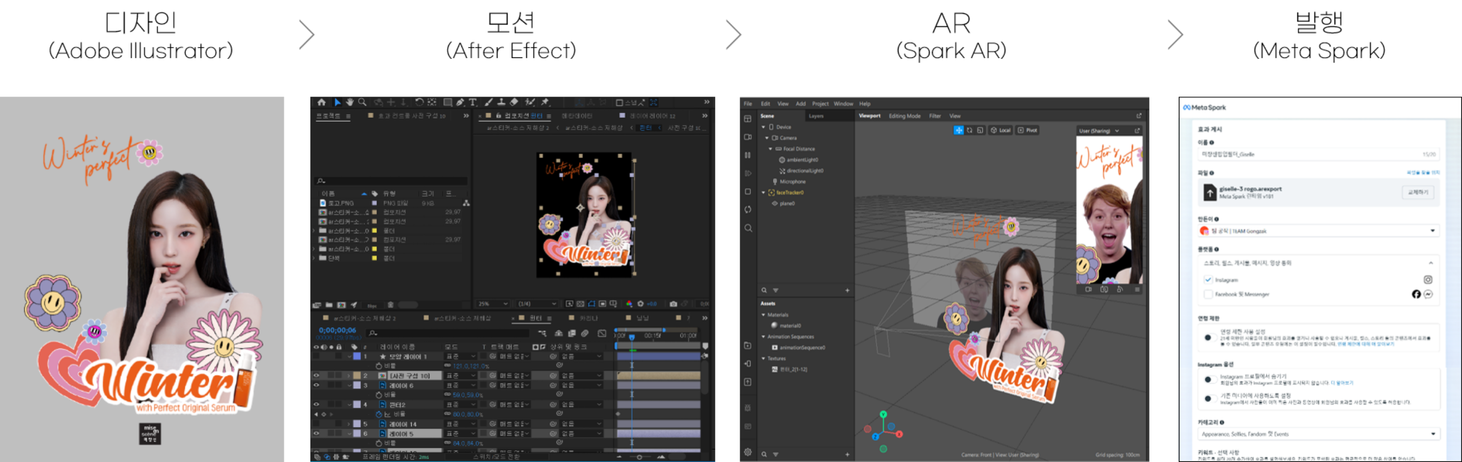Viewport: 1462px width, 462px height.
Task: Click the Pivot button in the Spark AR viewport
Action: [x=1028, y=131]
